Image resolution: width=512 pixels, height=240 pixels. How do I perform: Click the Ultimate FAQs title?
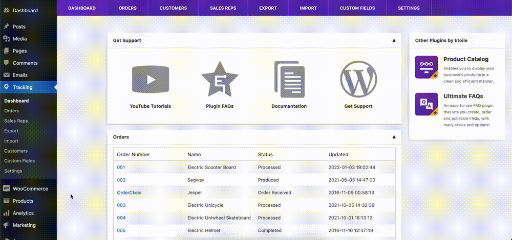pyautogui.click(x=463, y=97)
